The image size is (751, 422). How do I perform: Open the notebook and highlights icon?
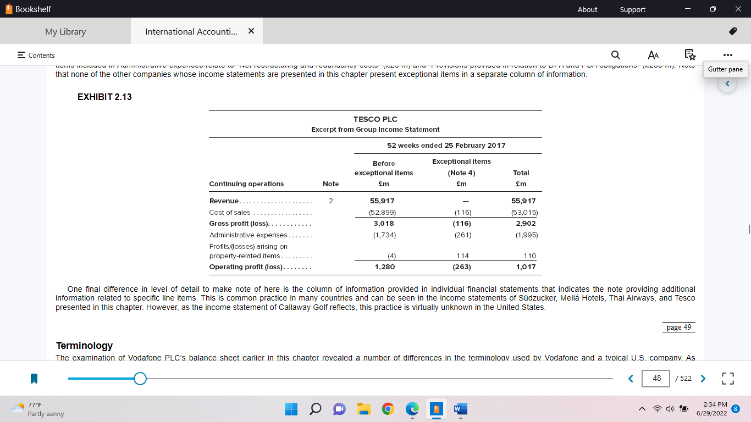(x=690, y=55)
